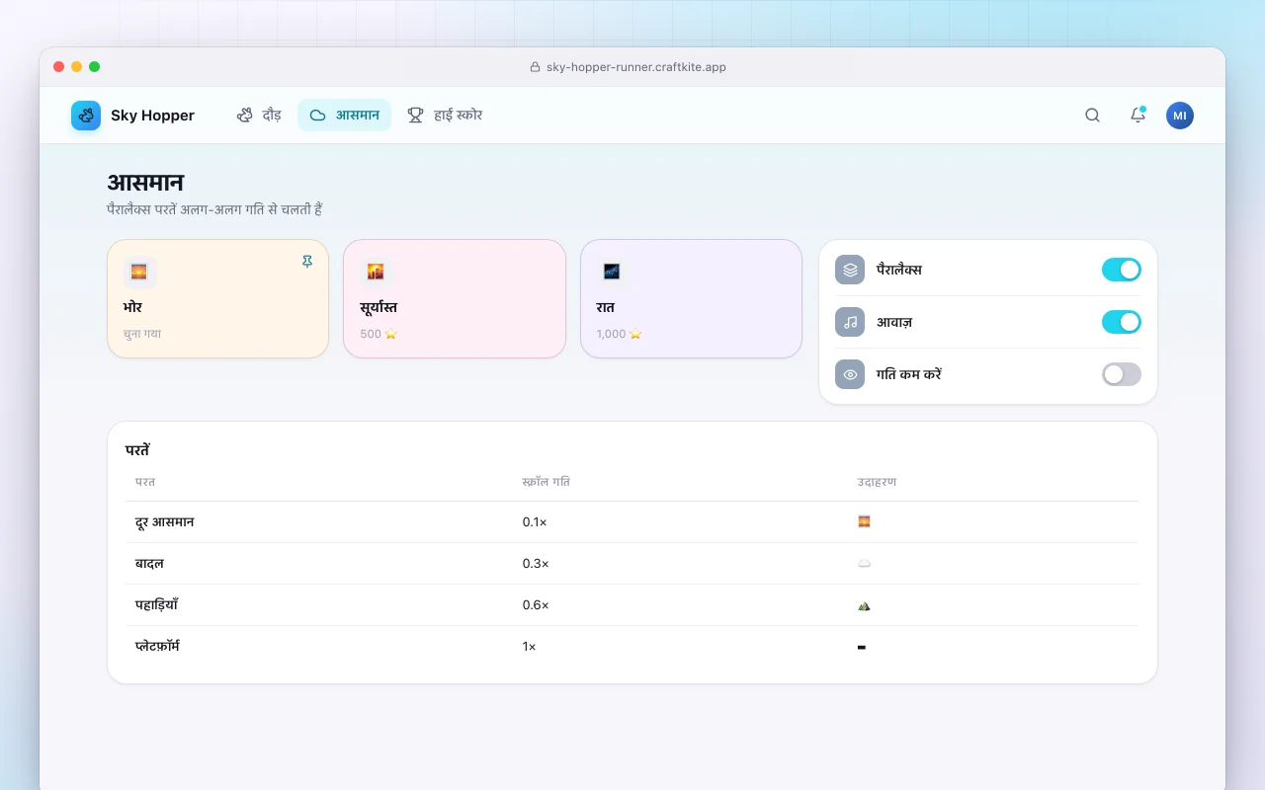
Task: Select the आसमान tab
Action: [x=344, y=116]
